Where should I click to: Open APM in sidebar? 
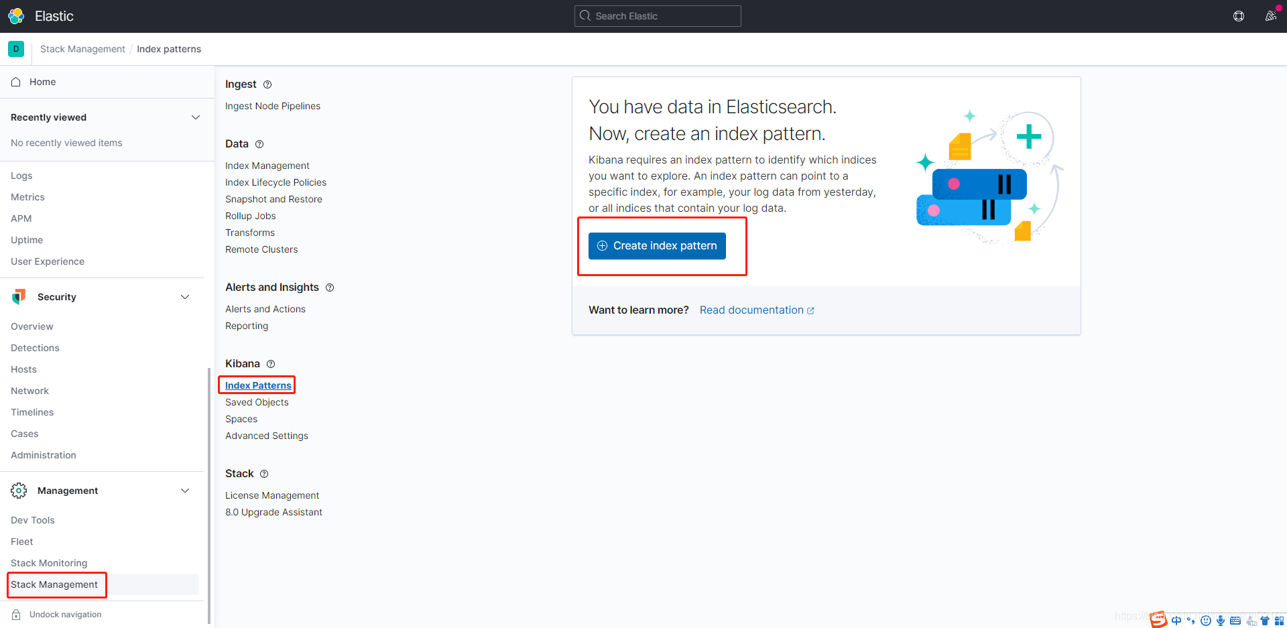click(x=21, y=218)
